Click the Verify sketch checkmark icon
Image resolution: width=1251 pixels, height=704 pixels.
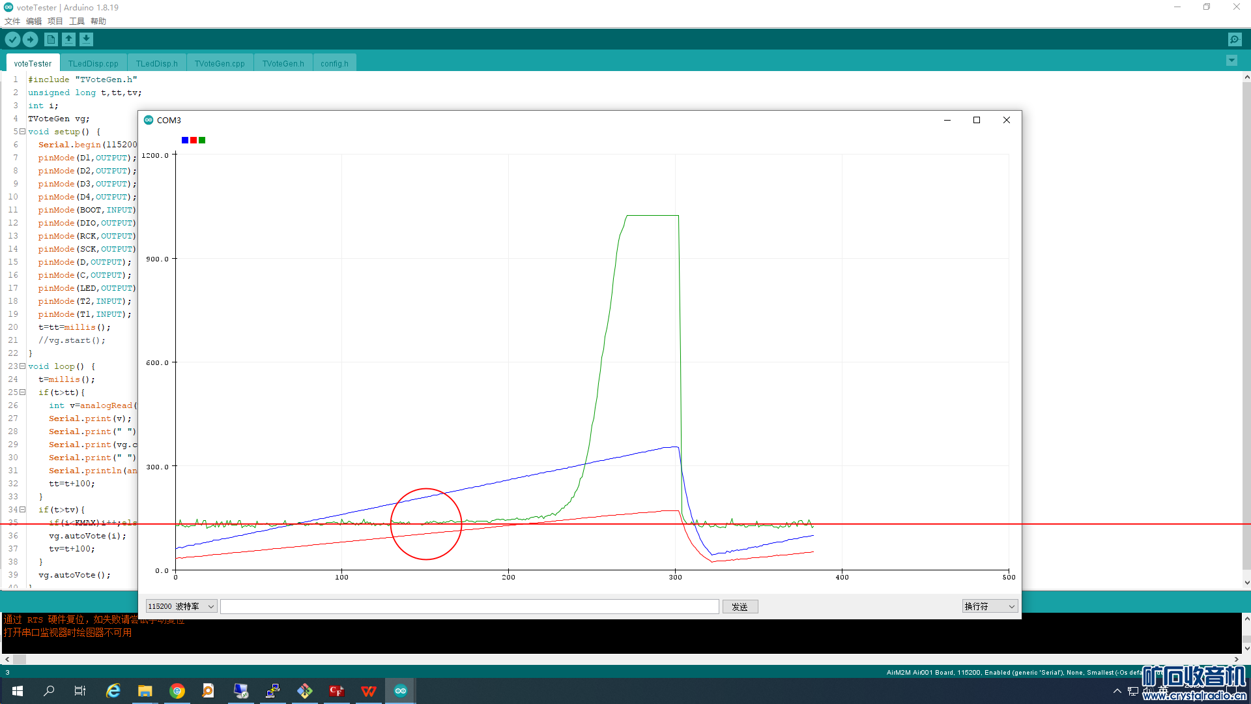tap(12, 40)
